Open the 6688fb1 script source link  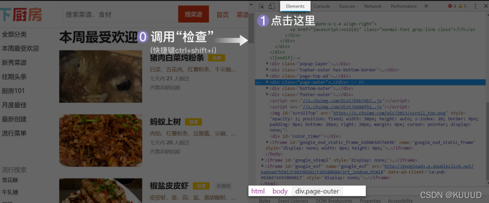tap(343, 107)
